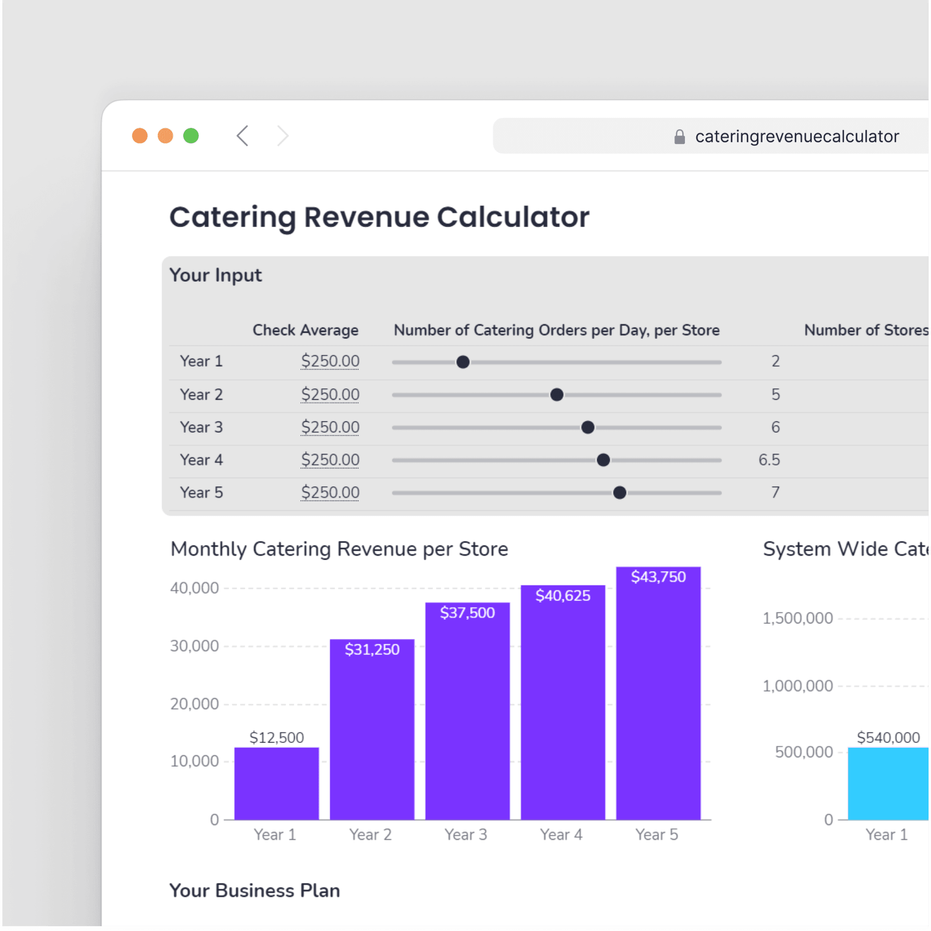Edit Year 3 check average $250.00
Viewport: 931px width, 931px height.
[331, 428]
